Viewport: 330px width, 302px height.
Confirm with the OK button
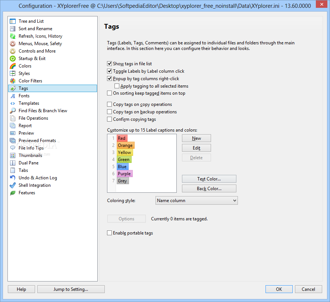[279, 289]
